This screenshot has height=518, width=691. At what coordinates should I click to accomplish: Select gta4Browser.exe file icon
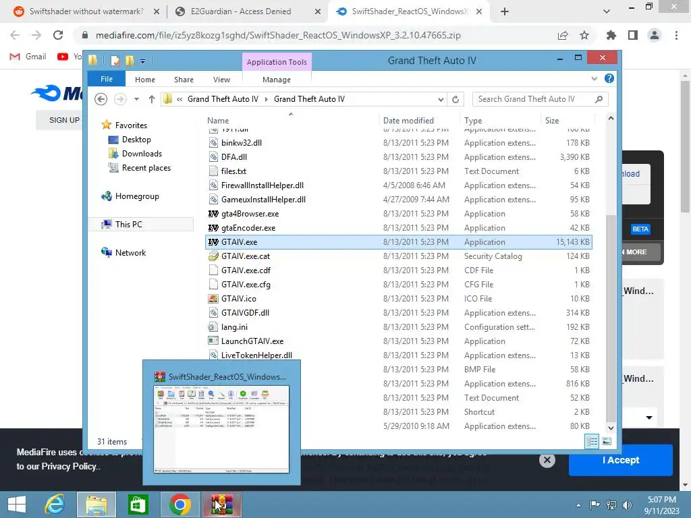click(213, 214)
